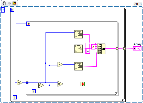This screenshot has height=103, width=143.
Task: Select the numeric constant 9
Action: tap(3, 10)
